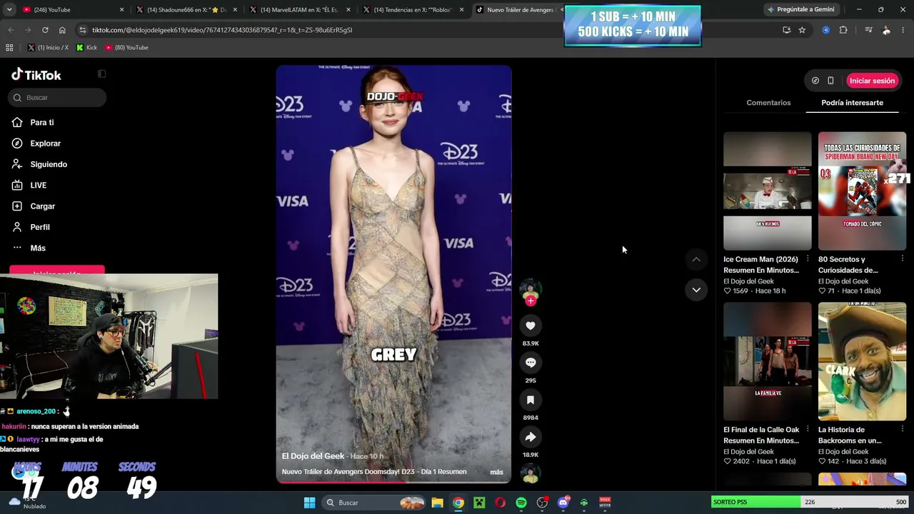Open Discord from the taskbar
Viewport: 914px width, 514px height.
click(563, 503)
